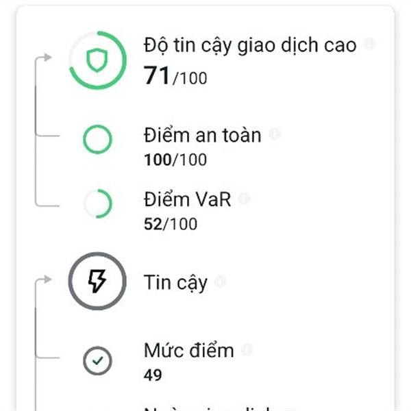Select the 100/100 safety score
411x411 pixels.
[x=175, y=160]
